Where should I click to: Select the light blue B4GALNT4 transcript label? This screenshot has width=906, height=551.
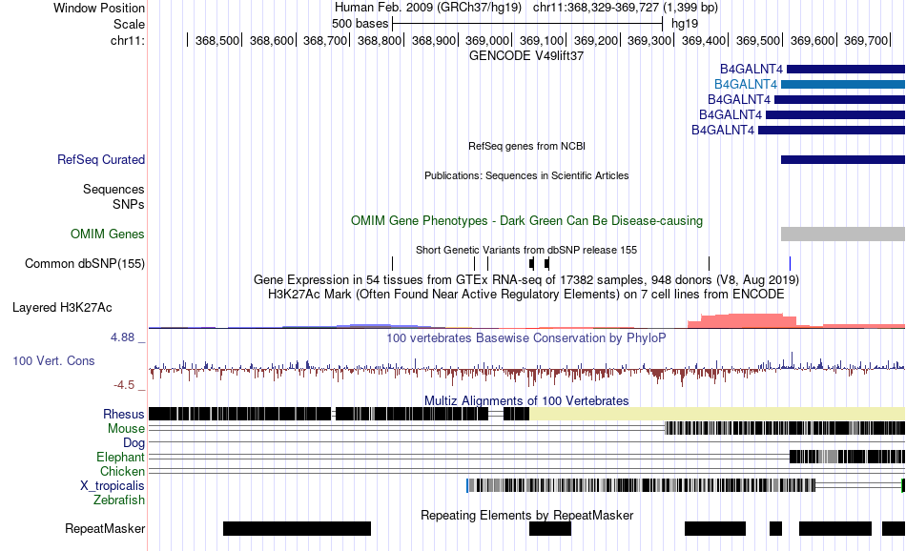click(746, 84)
